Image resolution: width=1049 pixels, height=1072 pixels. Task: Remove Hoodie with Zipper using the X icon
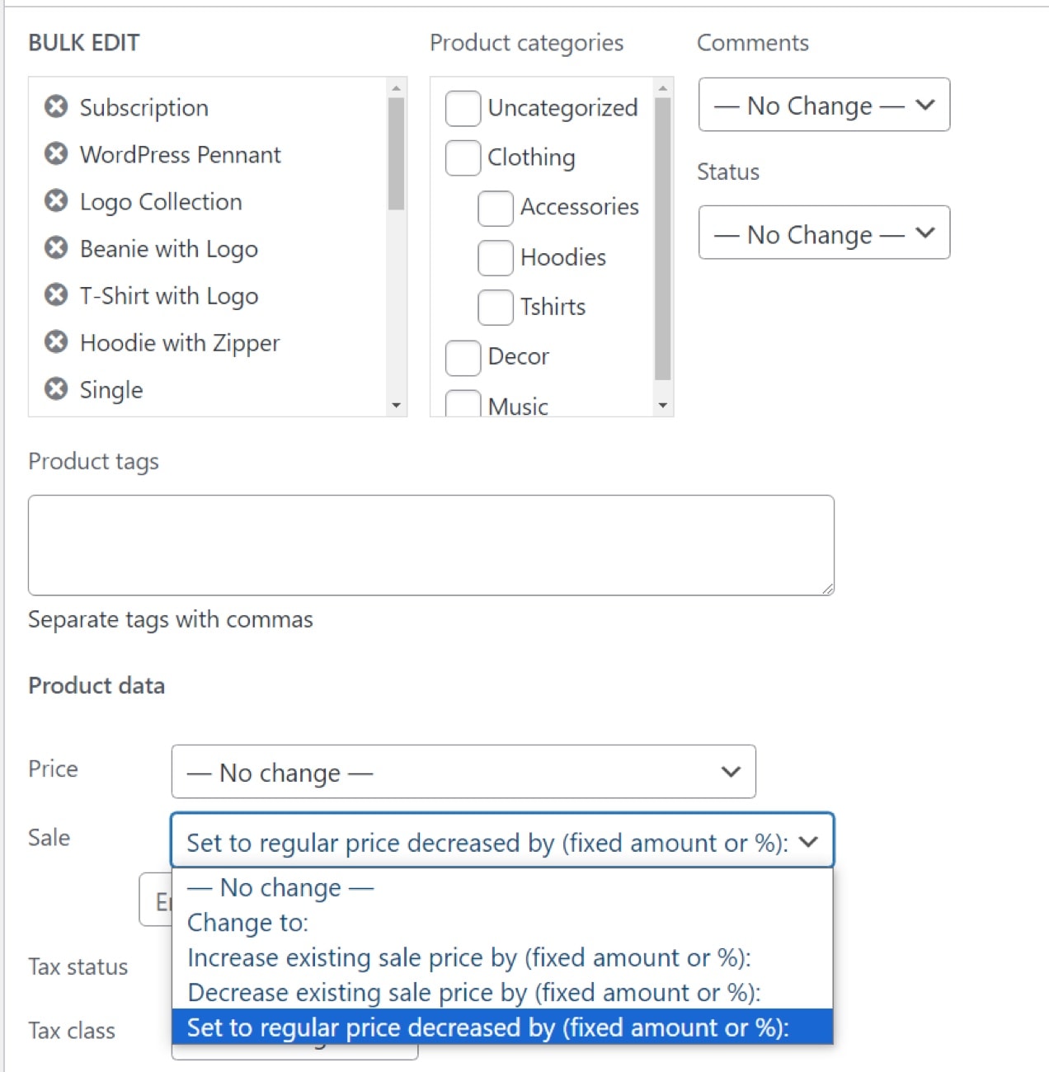[55, 342]
